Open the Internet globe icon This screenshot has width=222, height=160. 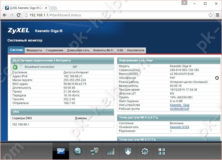tap(78, 151)
